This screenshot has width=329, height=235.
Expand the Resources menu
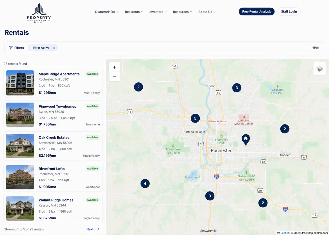(182, 12)
